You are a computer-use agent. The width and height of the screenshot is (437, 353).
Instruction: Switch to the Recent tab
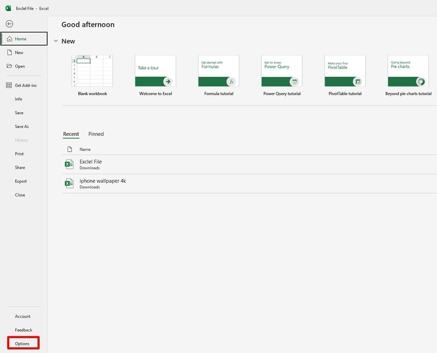(x=71, y=134)
